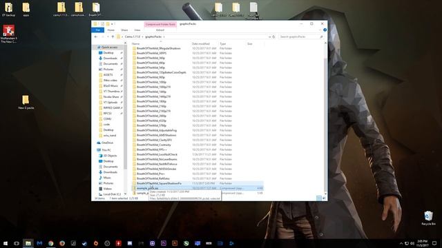Open the Extract tab under Compressed Folder Tools
This screenshot has width=442, height=248.
coord(160,30)
